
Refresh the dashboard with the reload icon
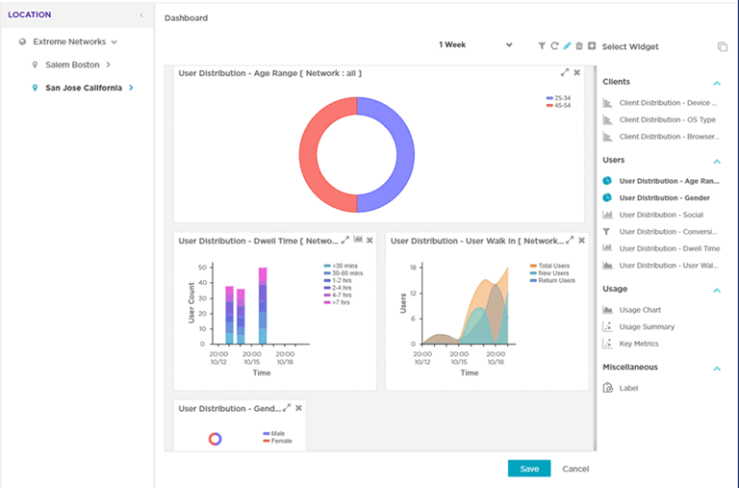coord(554,46)
